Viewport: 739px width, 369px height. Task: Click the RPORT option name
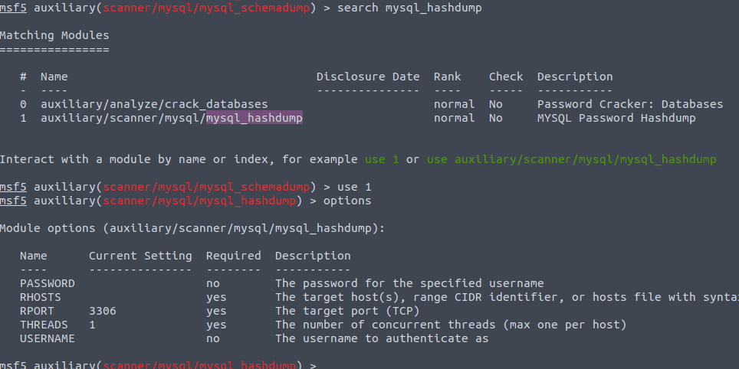click(x=37, y=311)
